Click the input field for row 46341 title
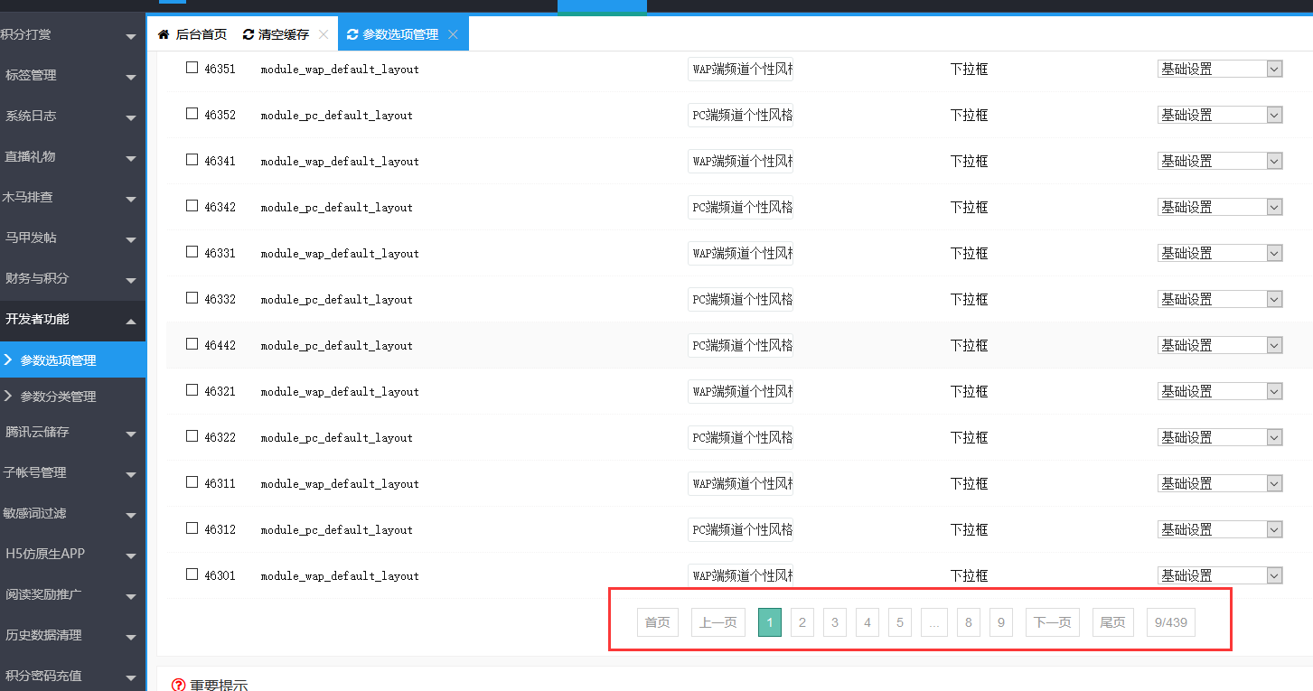Image resolution: width=1313 pixels, height=691 pixels. pyautogui.click(x=740, y=161)
